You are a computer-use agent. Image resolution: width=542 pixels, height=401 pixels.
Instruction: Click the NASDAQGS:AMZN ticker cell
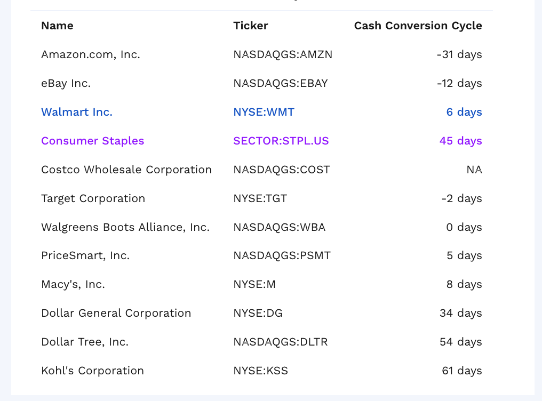(x=283, y=54)
